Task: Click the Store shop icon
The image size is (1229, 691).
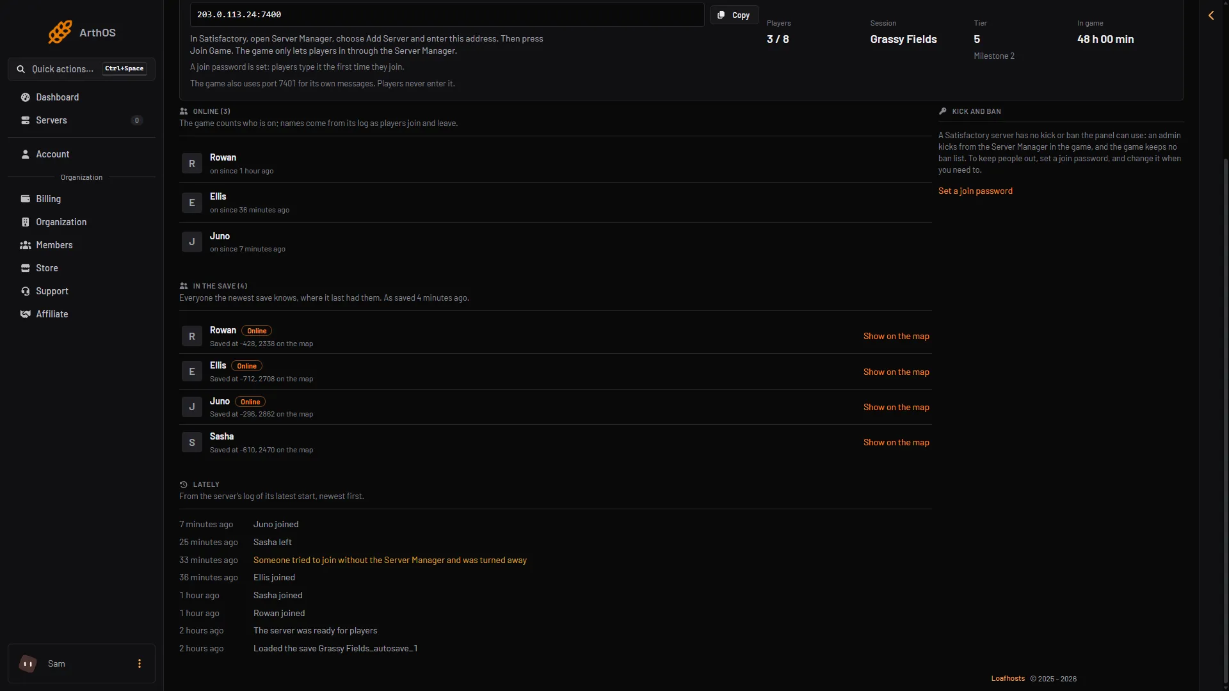Action: click(x=26, y=268)
